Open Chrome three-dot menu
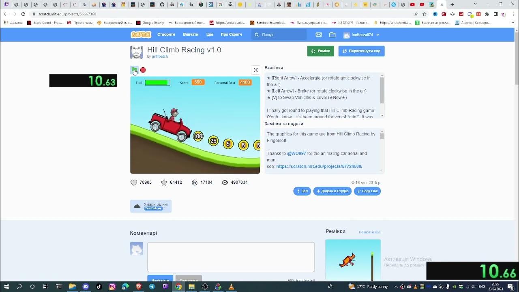This screenshot has width=519, height=292. [x=513, y=14]
